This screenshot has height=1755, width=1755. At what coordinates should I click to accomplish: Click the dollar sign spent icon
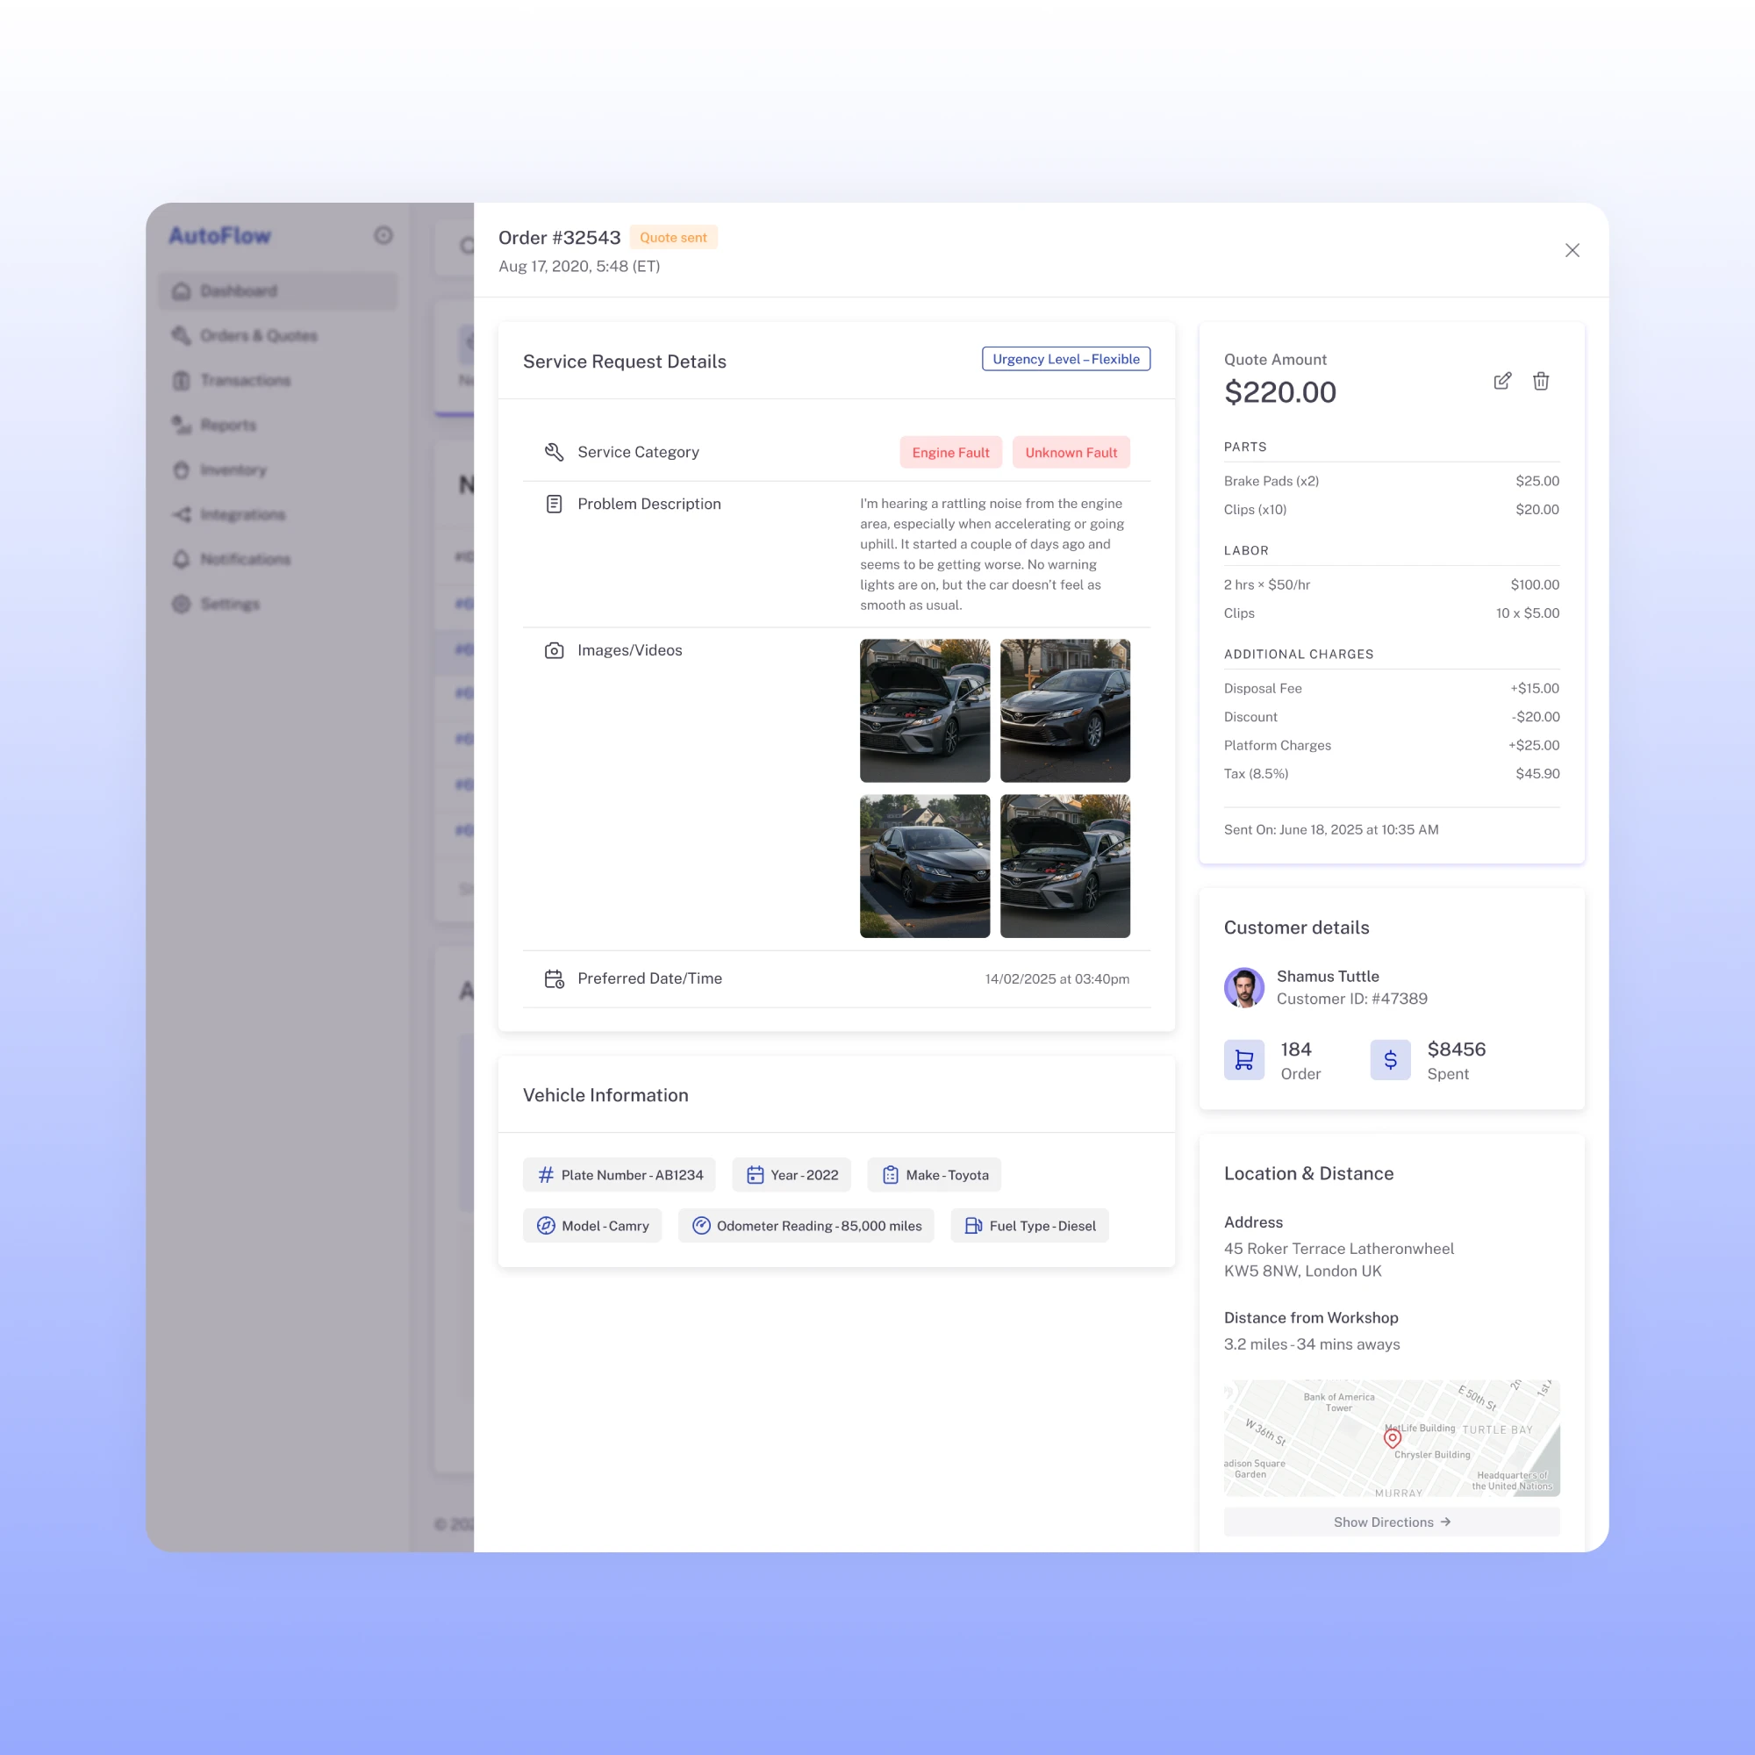[x=1390, y=1059]
